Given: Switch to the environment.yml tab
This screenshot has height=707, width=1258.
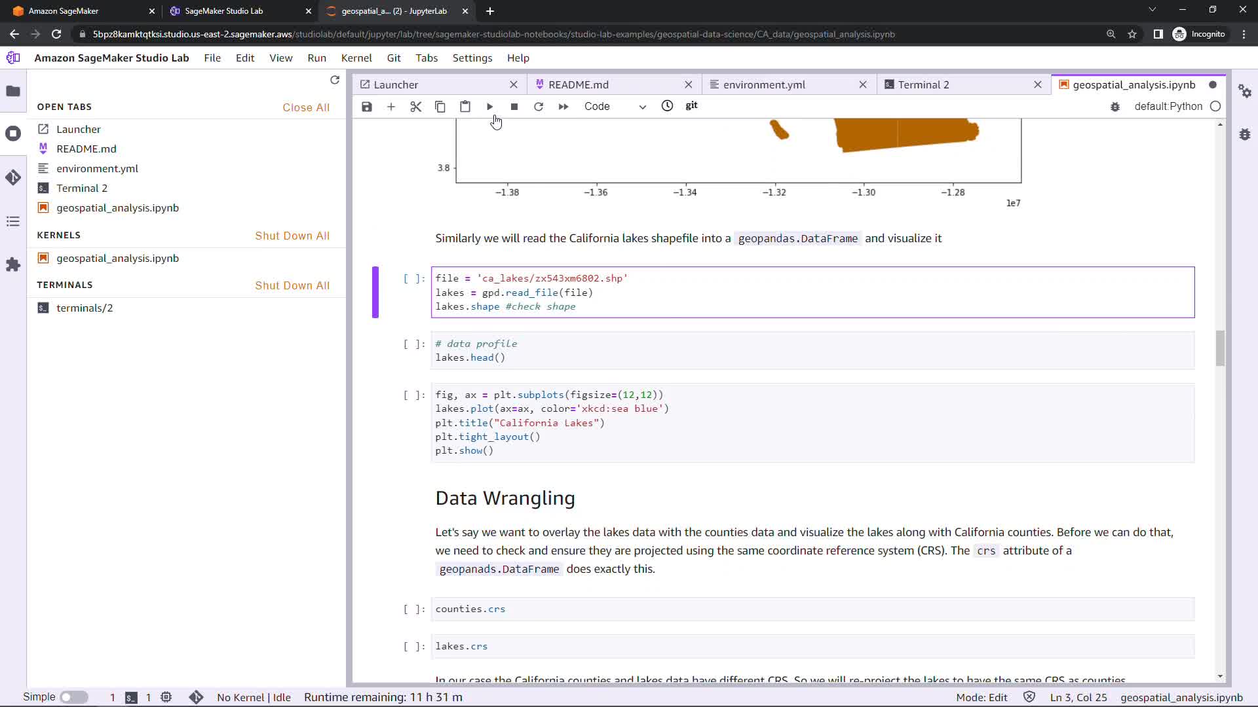Looking at the screenshot, I should 764,84.
